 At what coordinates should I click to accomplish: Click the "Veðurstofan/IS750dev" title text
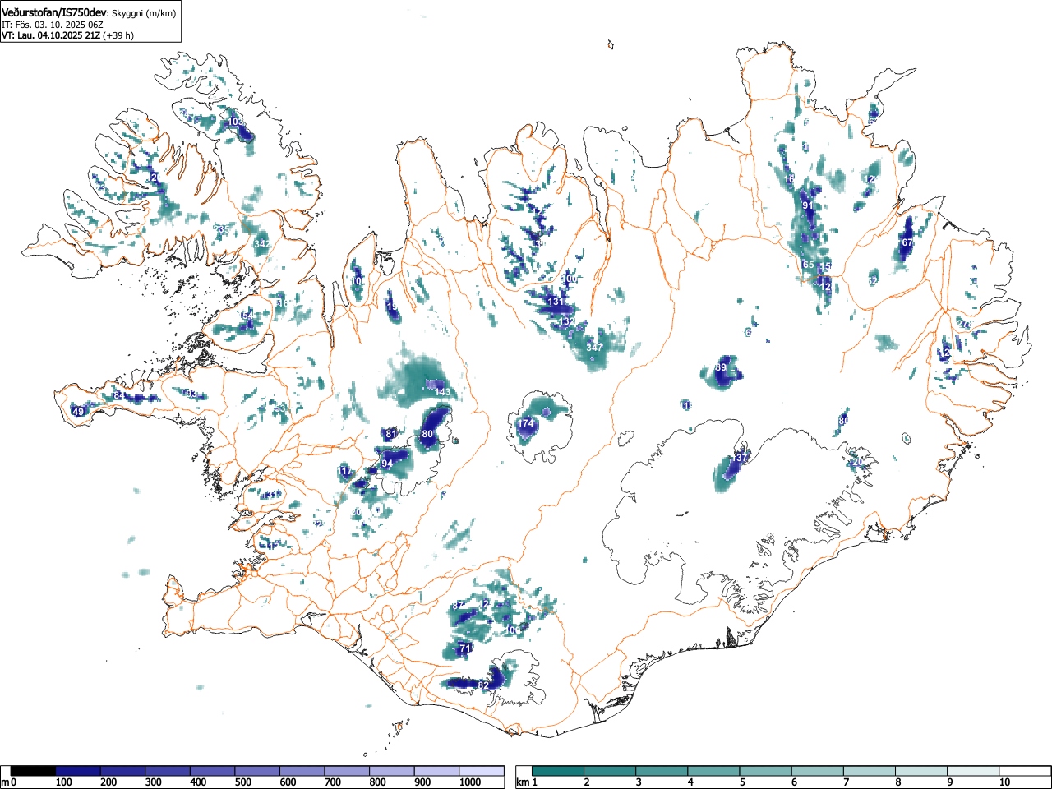pos(55,12)
